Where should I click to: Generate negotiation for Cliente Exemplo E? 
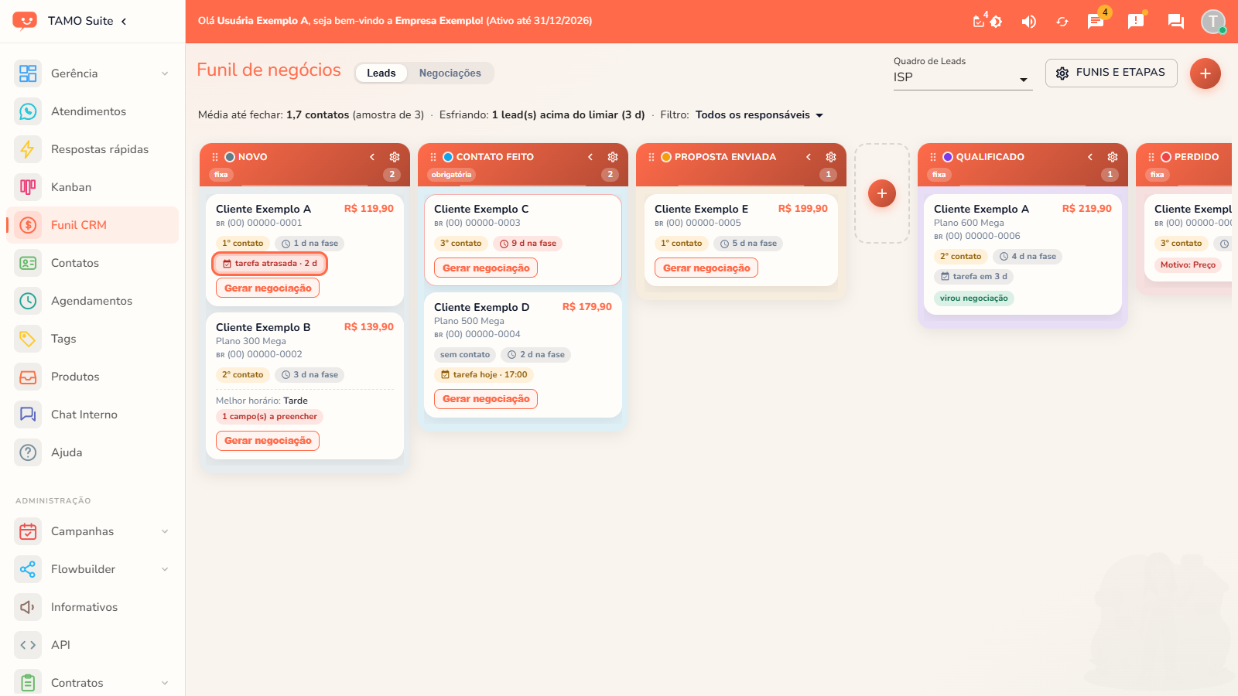(x=706, y=268)
